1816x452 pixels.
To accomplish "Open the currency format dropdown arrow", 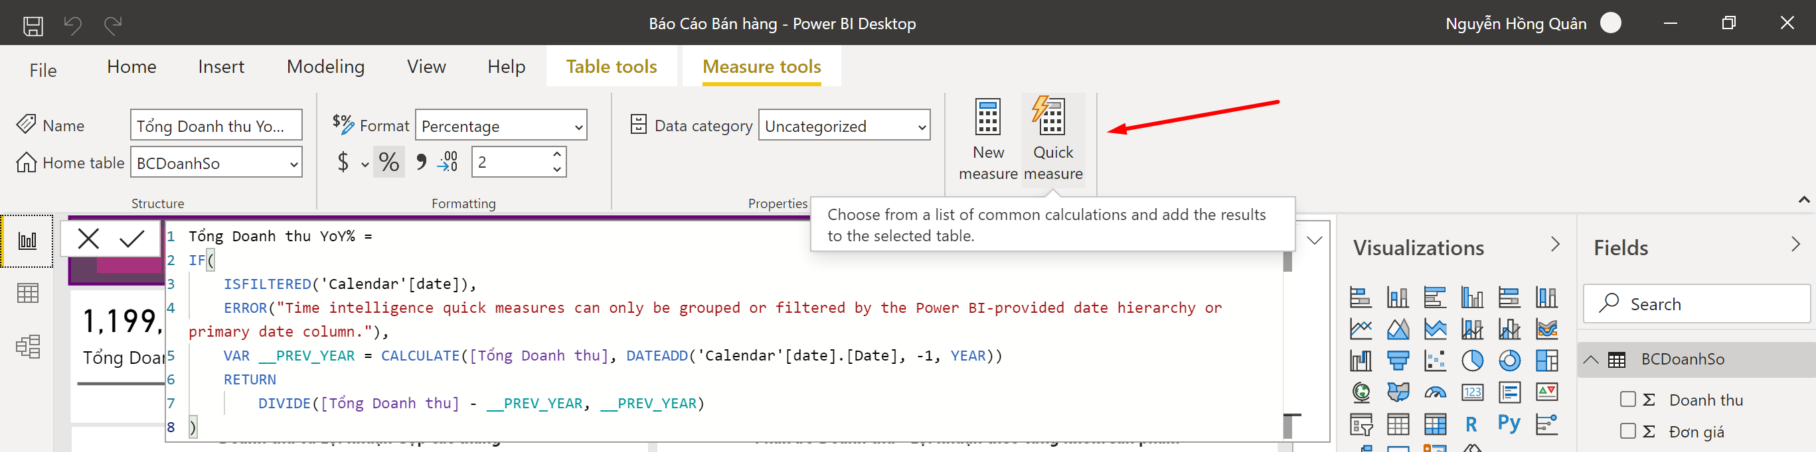I will [365, 164].
